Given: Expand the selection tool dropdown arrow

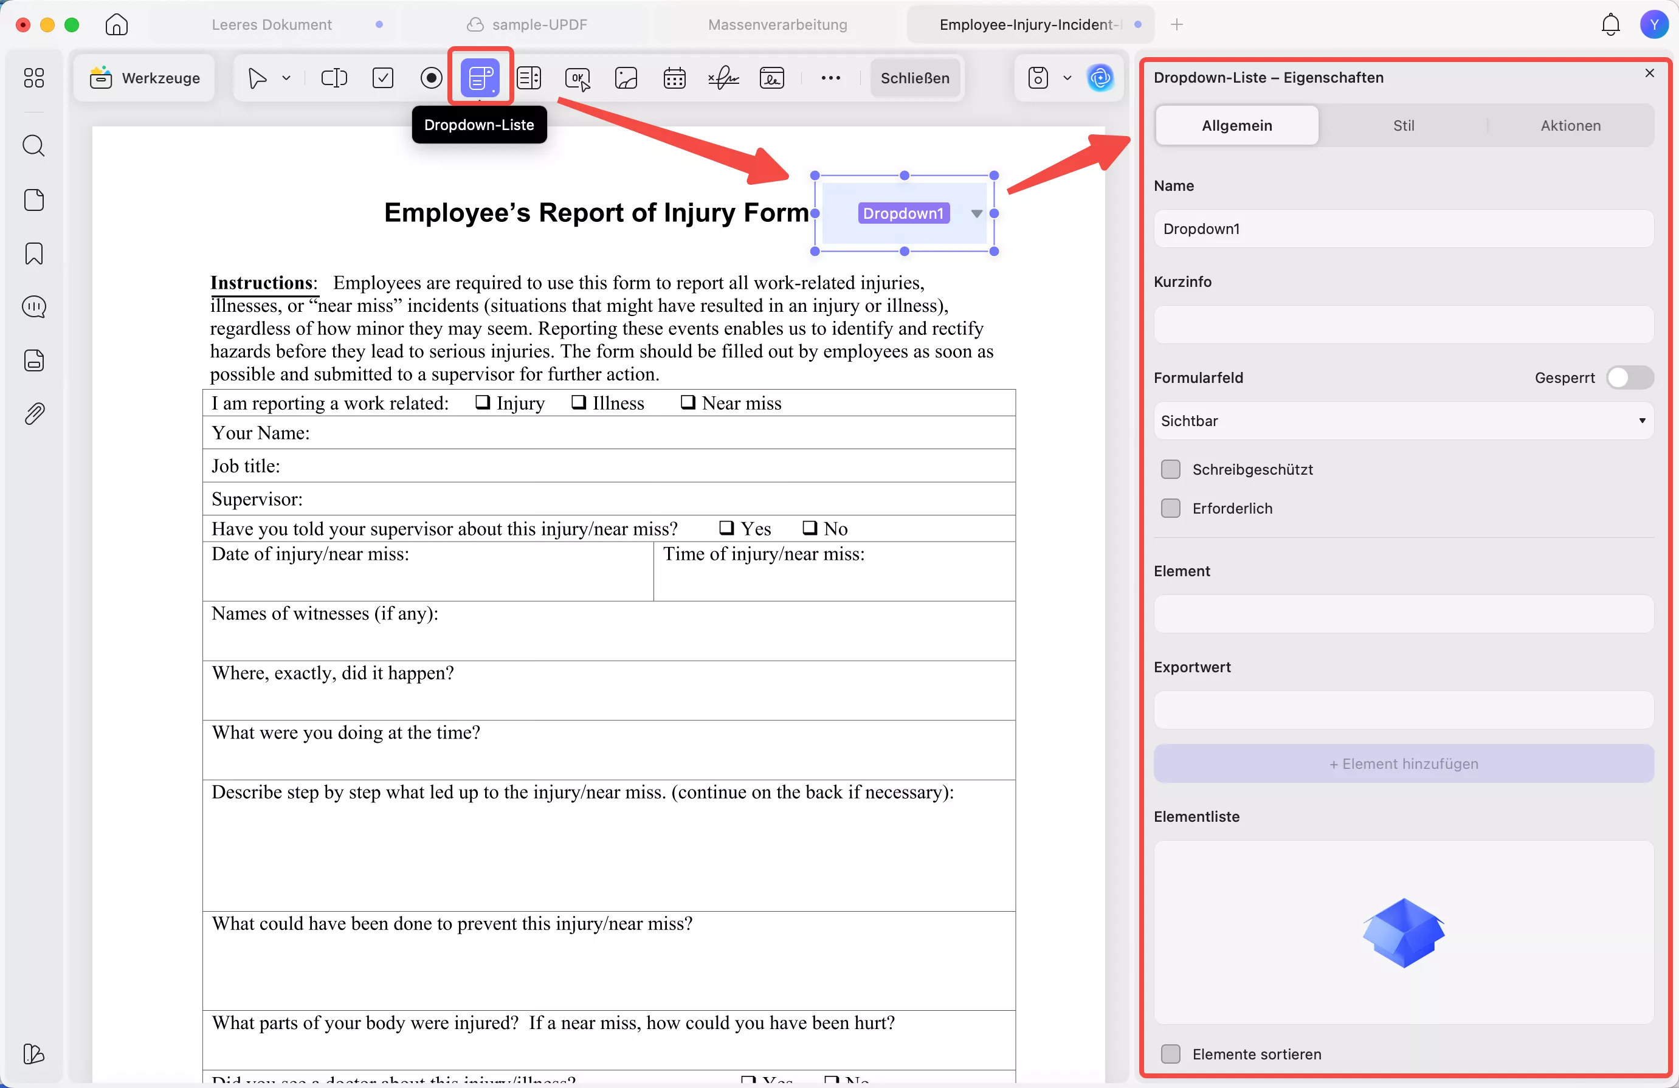Looking at the screenshot, I should tap(286, 78).
